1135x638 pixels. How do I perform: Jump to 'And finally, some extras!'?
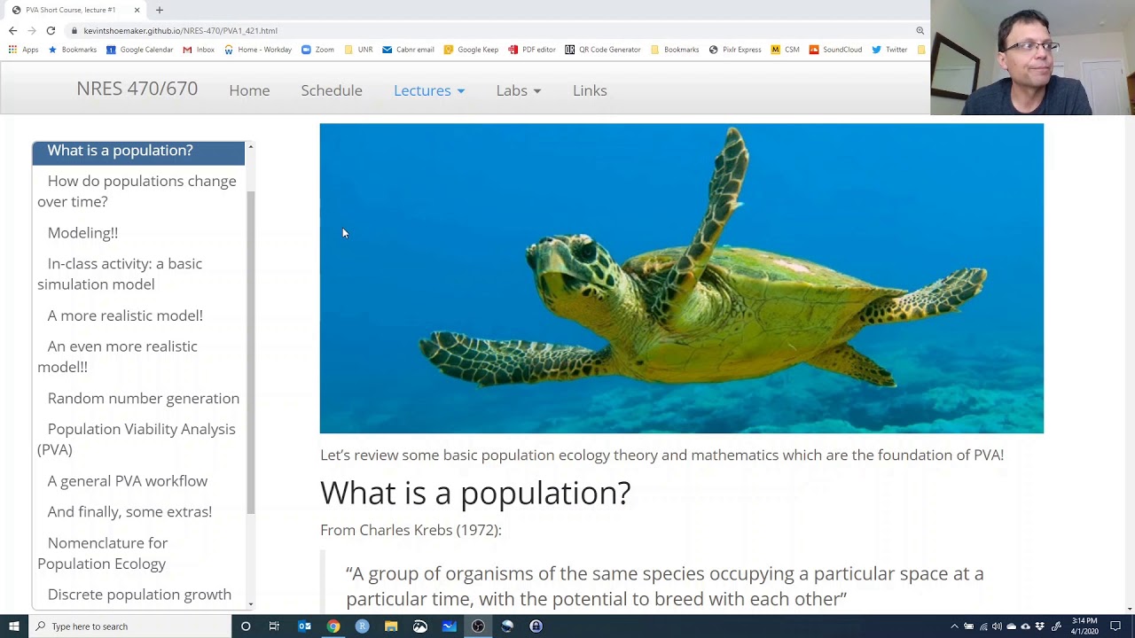click(x=129, y=512)
